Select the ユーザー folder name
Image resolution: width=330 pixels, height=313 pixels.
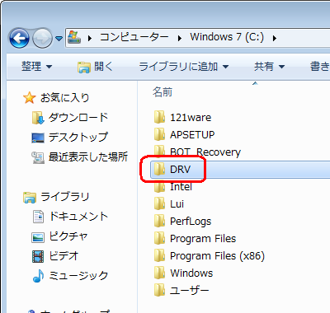pos(190,290)
